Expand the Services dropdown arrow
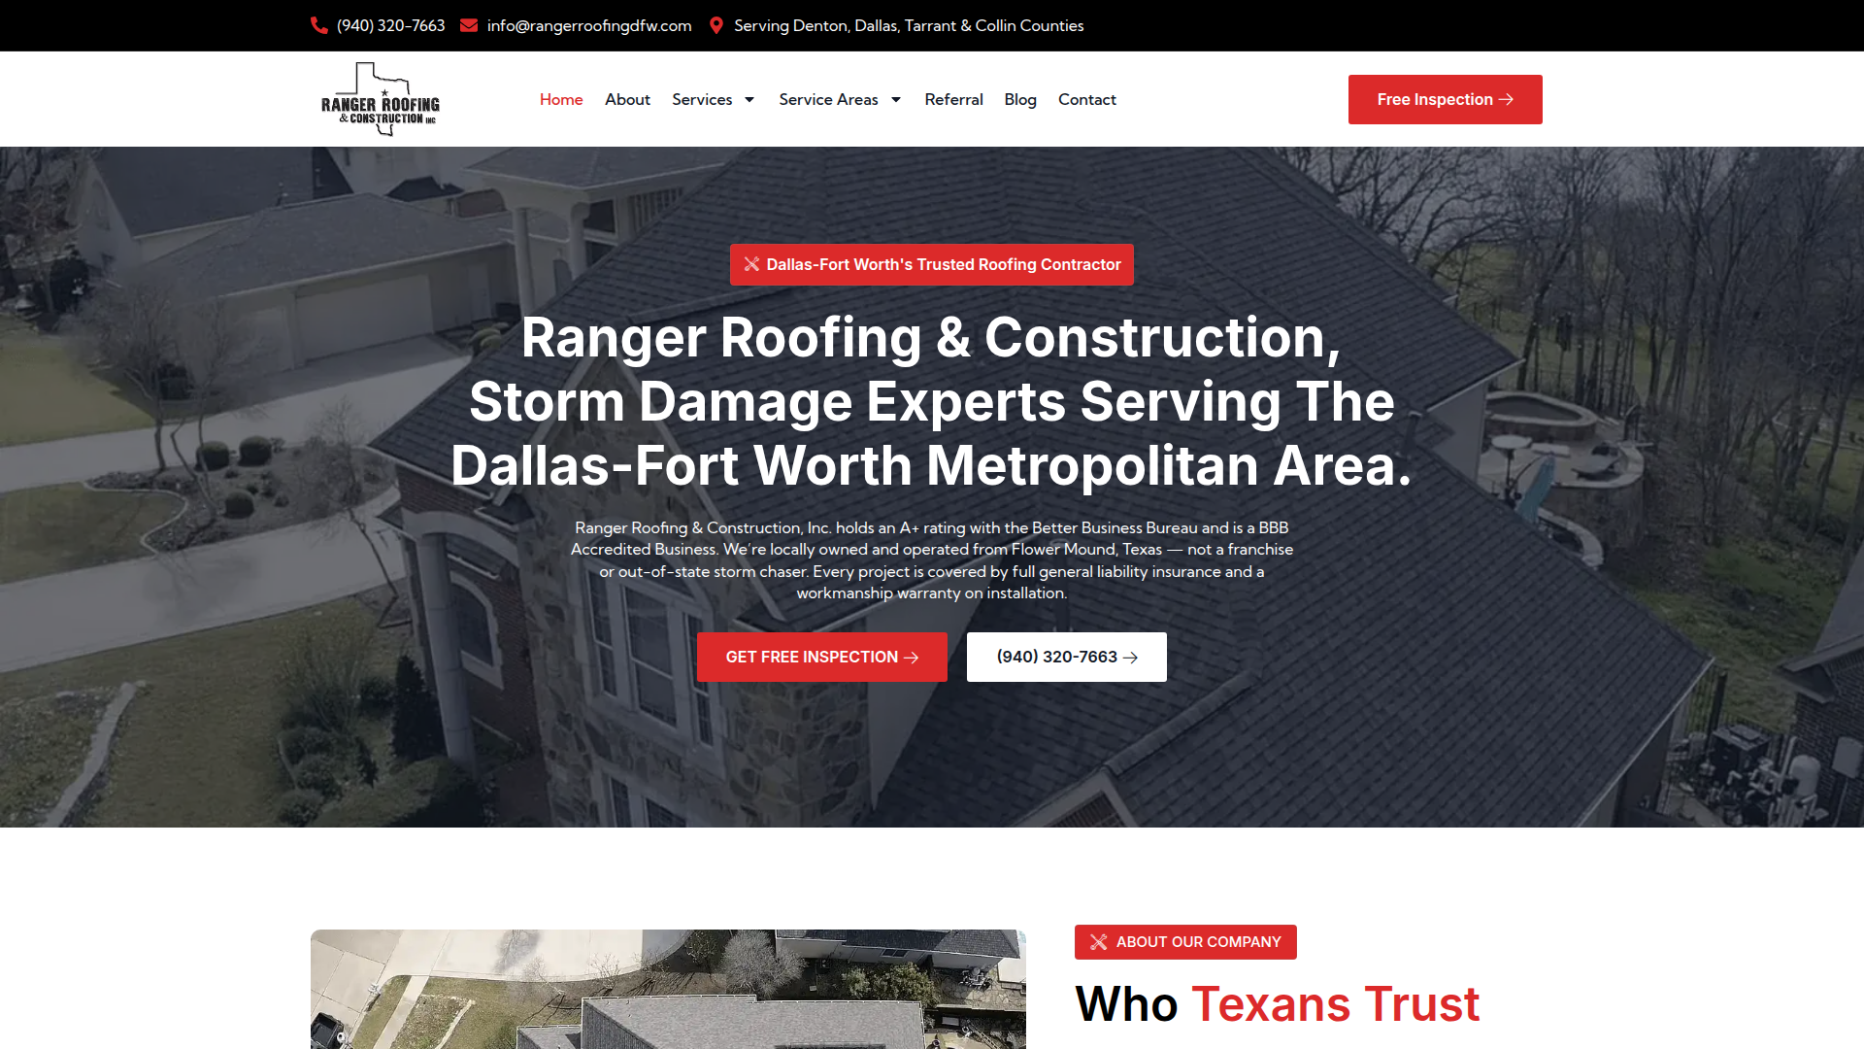 click(x=749, y=99)
